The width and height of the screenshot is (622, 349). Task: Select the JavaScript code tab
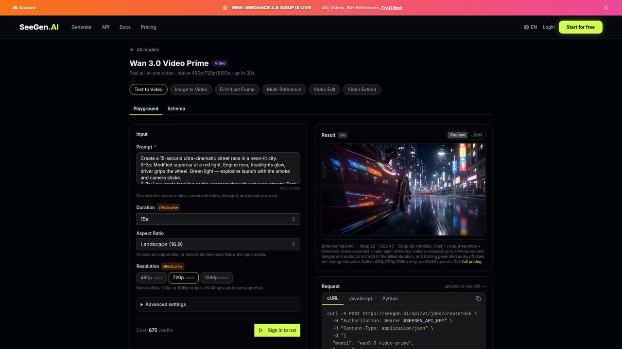[x=361, y=299]
